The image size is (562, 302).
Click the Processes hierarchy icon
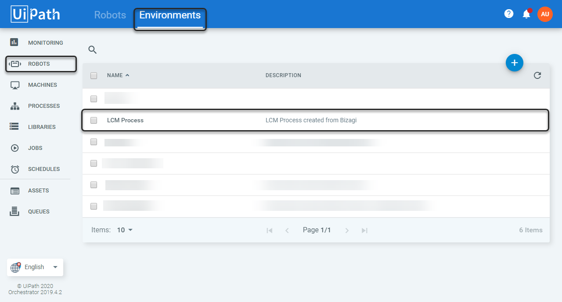[15, 106]
